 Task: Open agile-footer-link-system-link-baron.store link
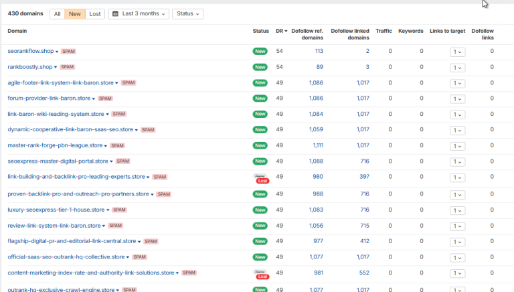pyautogui.click(x=60, y=82)
